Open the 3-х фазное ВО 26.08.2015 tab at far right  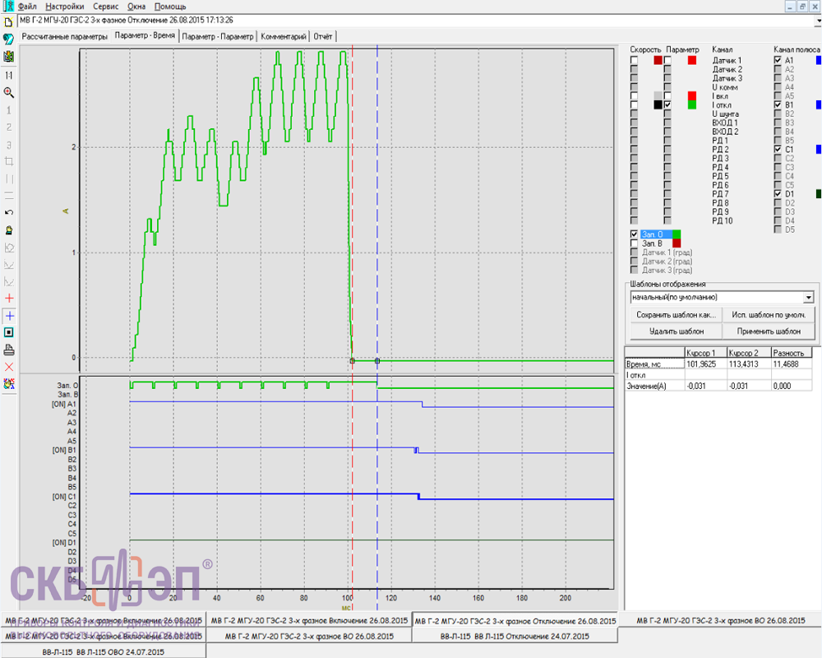pos(720,620)
